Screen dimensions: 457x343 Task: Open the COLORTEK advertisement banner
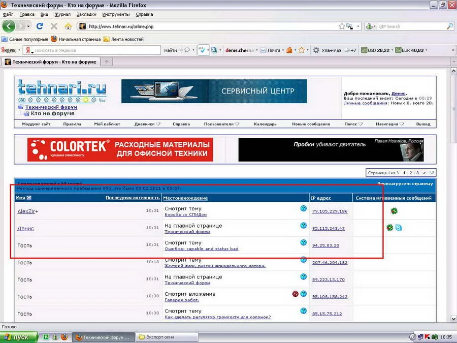tap(120, 149)
